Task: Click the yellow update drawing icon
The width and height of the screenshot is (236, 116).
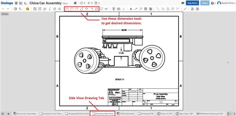Action: point(27,9)
